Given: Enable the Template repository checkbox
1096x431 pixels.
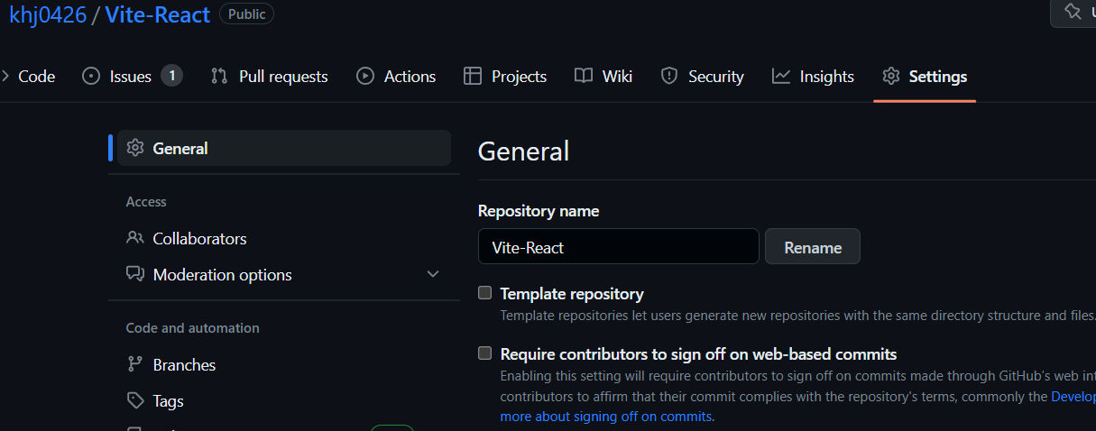Looking at the screenshot, I should tap(485, 293).
